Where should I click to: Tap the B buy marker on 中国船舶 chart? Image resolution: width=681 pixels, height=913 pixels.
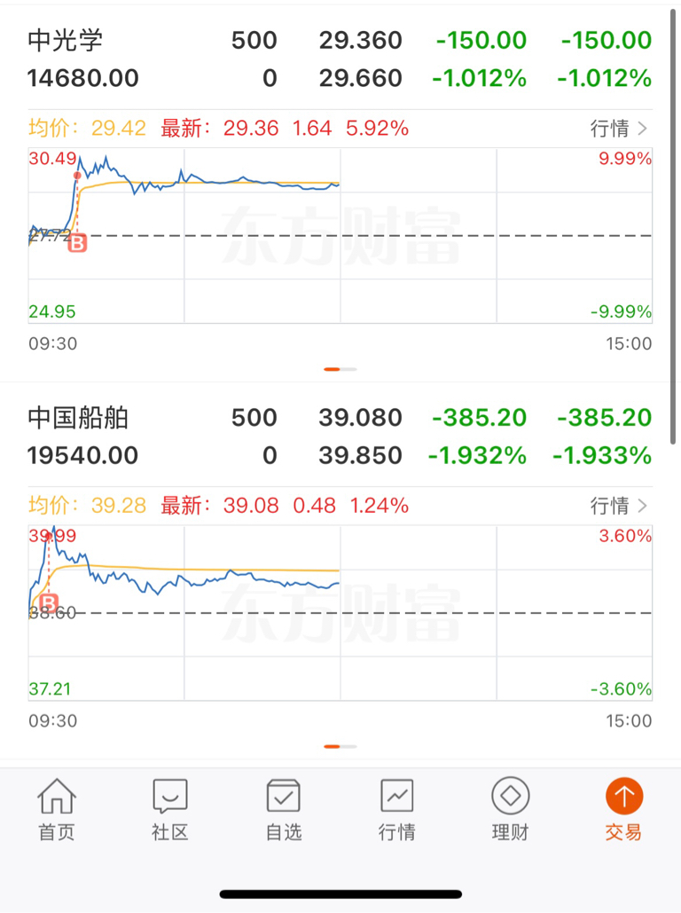click(x=49, y=602)
